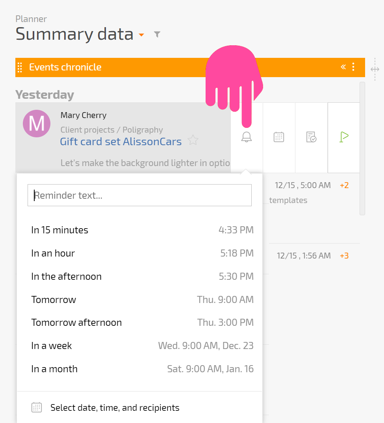Click the reminder bell icon
Image resolution: width=384 pixels, height=423 pixels.
246,137
